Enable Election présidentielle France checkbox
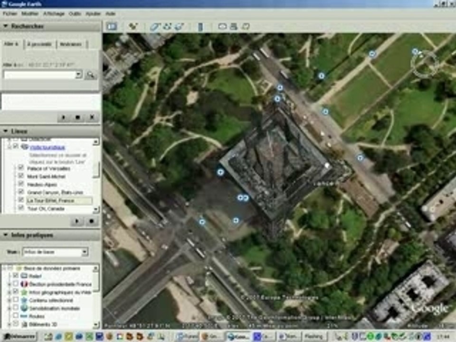 16,284
